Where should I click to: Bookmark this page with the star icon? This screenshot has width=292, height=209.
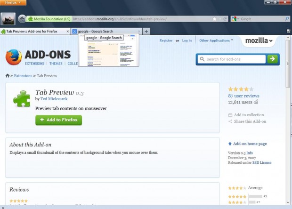215,19
